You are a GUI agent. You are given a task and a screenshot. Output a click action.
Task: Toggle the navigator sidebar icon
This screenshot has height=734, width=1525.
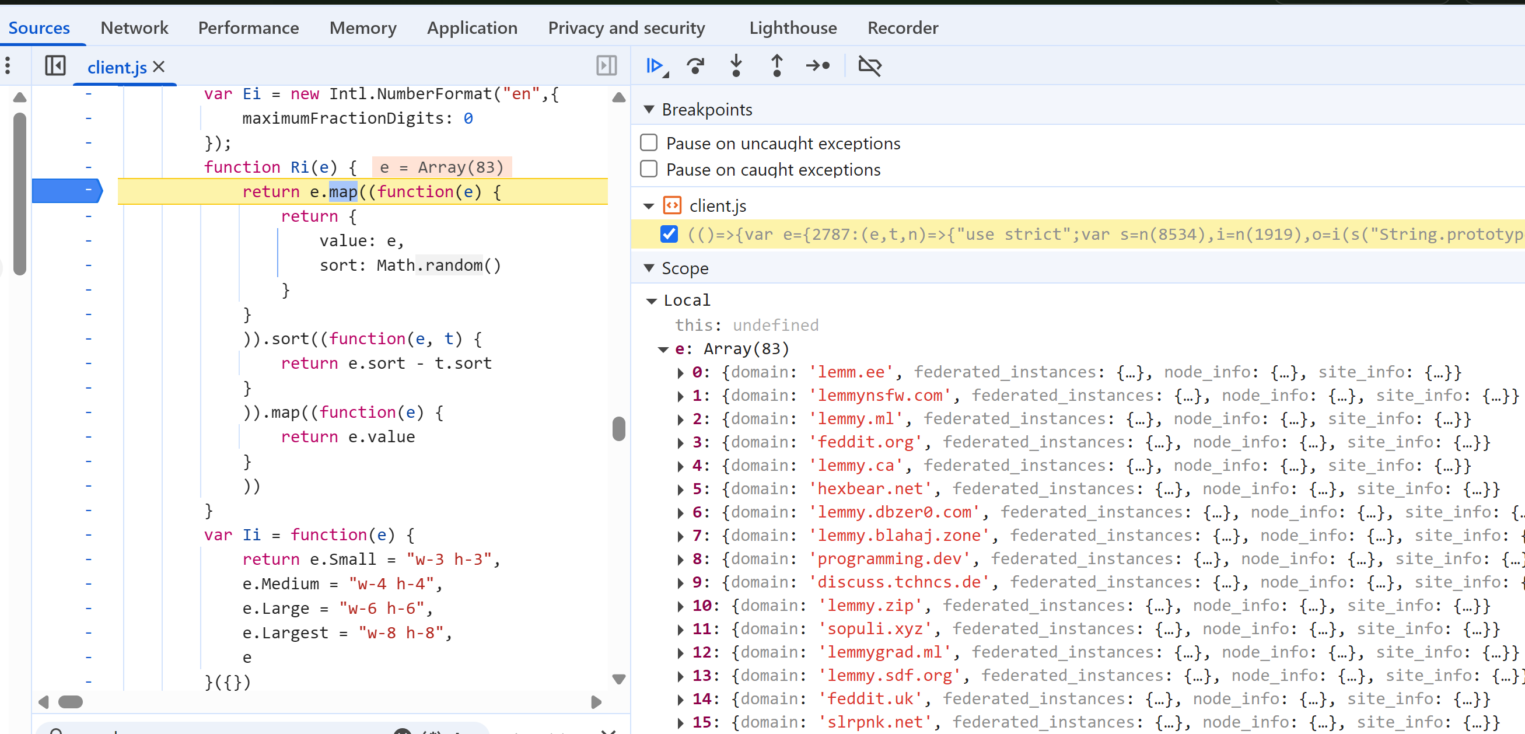pos(55,65)
